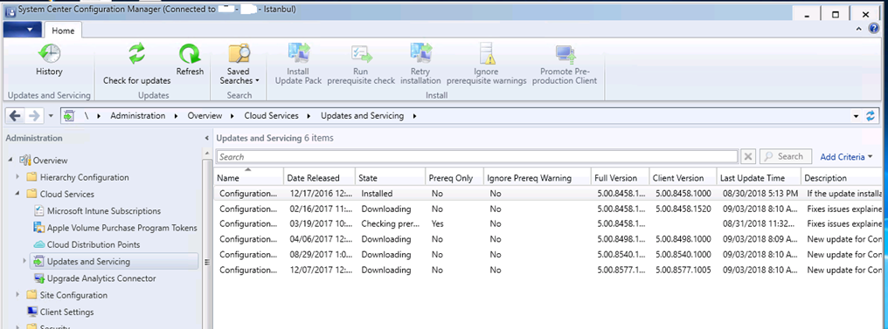Image resolution: width=888 pixels, height=329 pixels.
Task: Click the Check for updates icon
Action: point(136,54)
